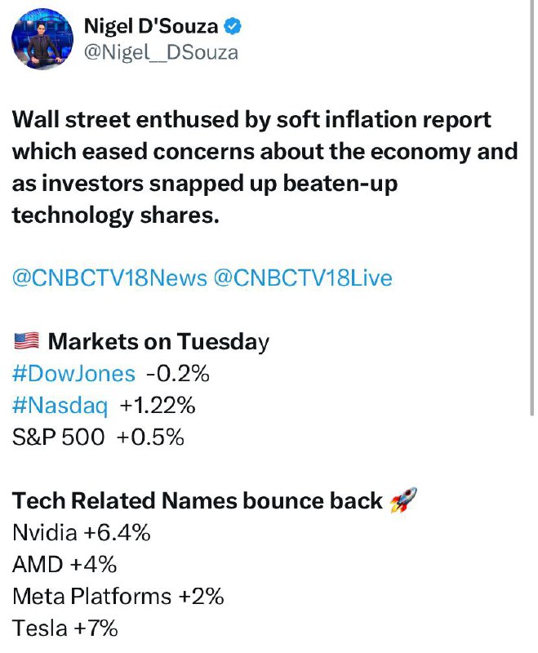Click the blue verified badge icon
Image resolution: width=538 pixels, height=653 pixels.
point(233,27)
